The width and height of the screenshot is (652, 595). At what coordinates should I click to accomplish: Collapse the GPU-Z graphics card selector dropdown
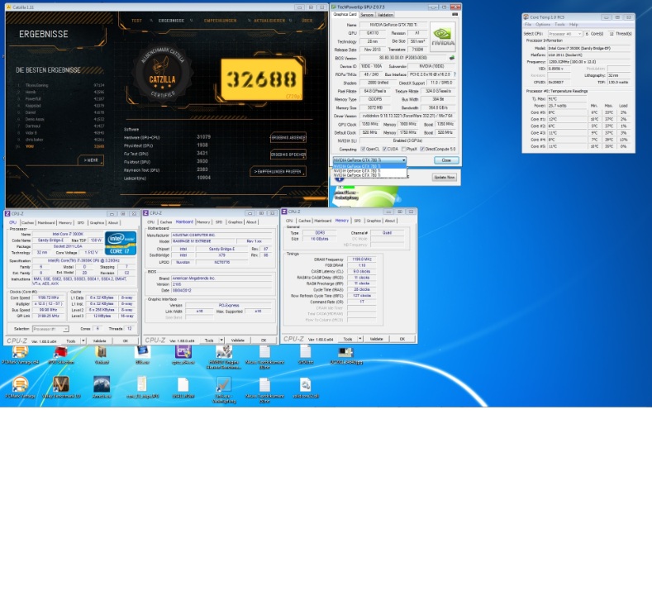(403, 160)
